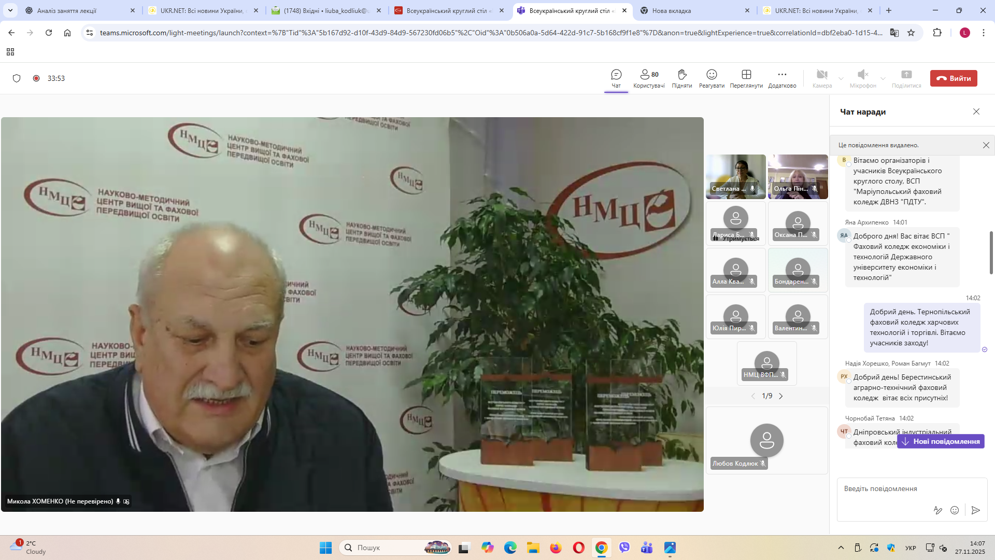Click the emoji icon in message box
This screenshot has height=560, width=995.
(x=955, y=510)
